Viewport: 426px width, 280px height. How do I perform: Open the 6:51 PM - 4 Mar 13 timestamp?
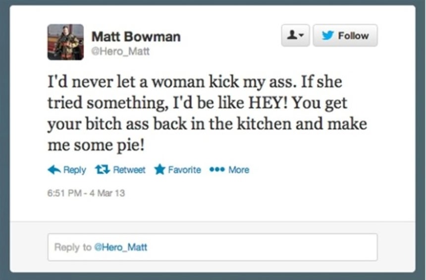pyautogui.click(x=86, y=193)
